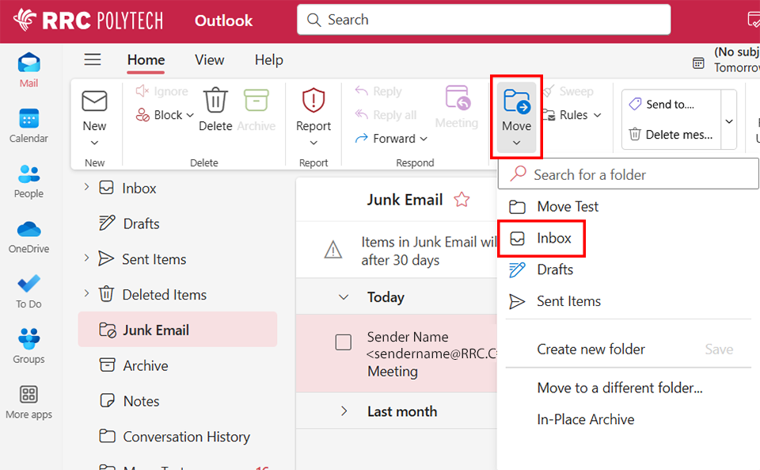
Task: Click the main Search box
Action: click(x=484, y=20)
